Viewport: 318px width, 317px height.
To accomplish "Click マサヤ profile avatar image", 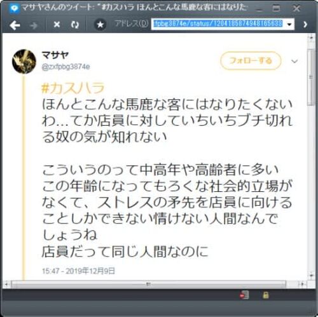I will click(x=24, y=62).
